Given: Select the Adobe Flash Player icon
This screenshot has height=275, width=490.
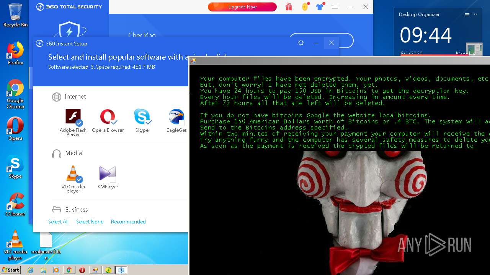Looking at the screenshot, I should coord(73,116).
